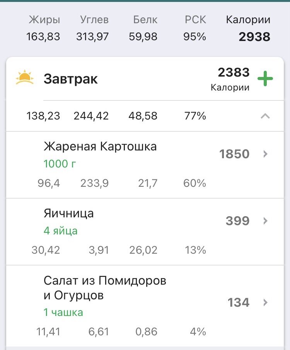This screenshot has width=290, height=350.
Task: Tap the 1000 г serving size
Action: pyautogui.click(x=60, y=164)
